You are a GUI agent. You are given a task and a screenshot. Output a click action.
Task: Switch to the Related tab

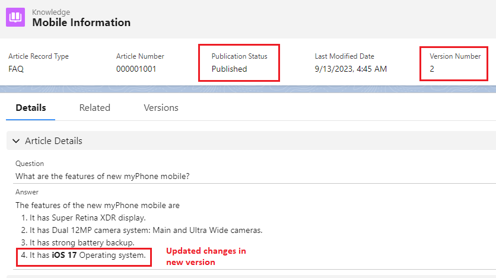(x=95, y=107)
